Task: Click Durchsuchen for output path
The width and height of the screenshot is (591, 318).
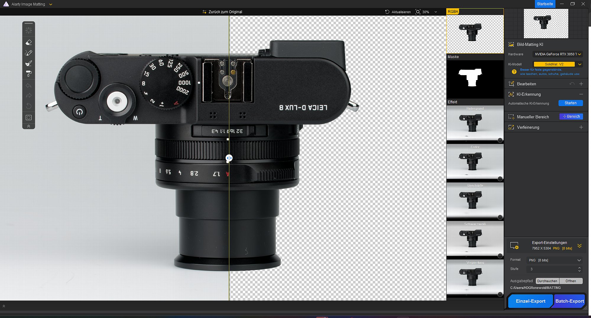Action: tap(547, 281)
